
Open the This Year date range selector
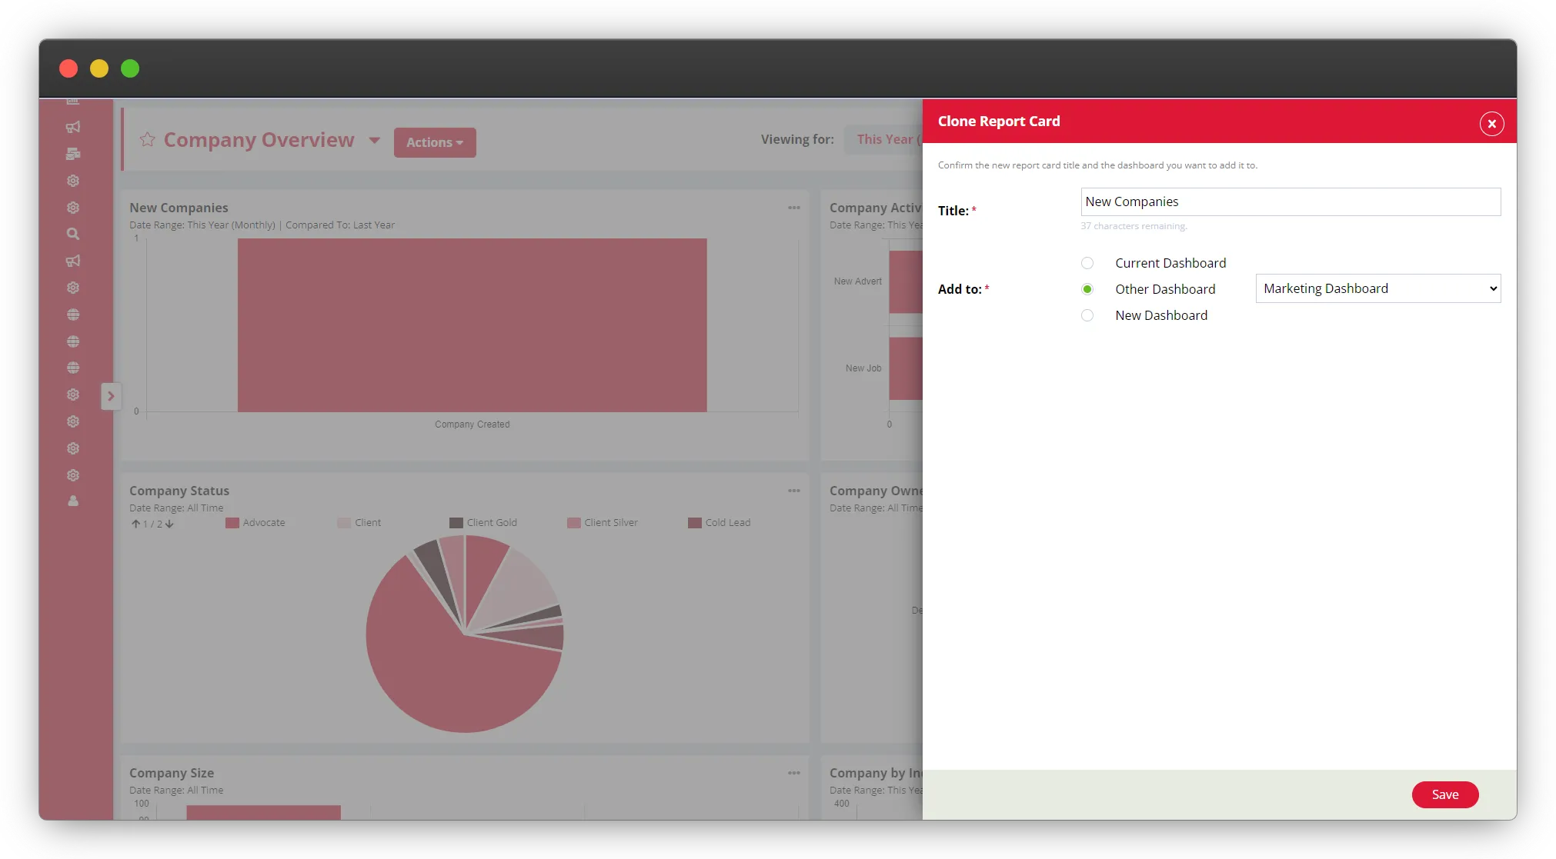click(885, 139)
